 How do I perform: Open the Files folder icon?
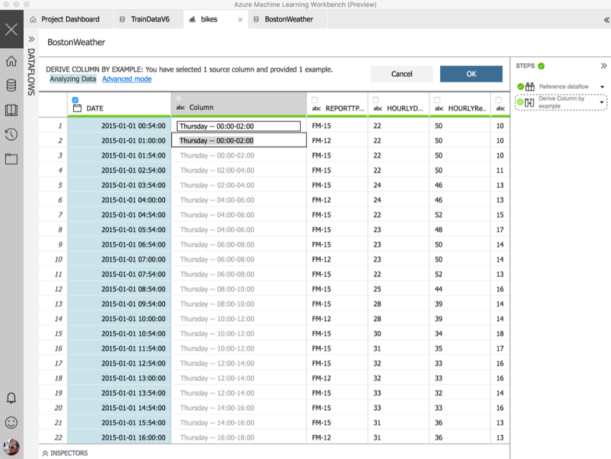coord(11,159)
